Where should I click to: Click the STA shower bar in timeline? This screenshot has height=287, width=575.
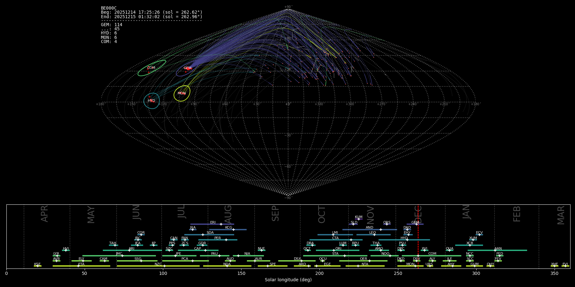tap(335, 256)
